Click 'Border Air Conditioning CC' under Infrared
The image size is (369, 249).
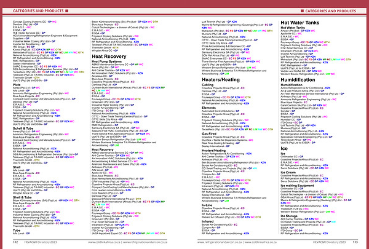pyautogui.click(x=216, y=225)
